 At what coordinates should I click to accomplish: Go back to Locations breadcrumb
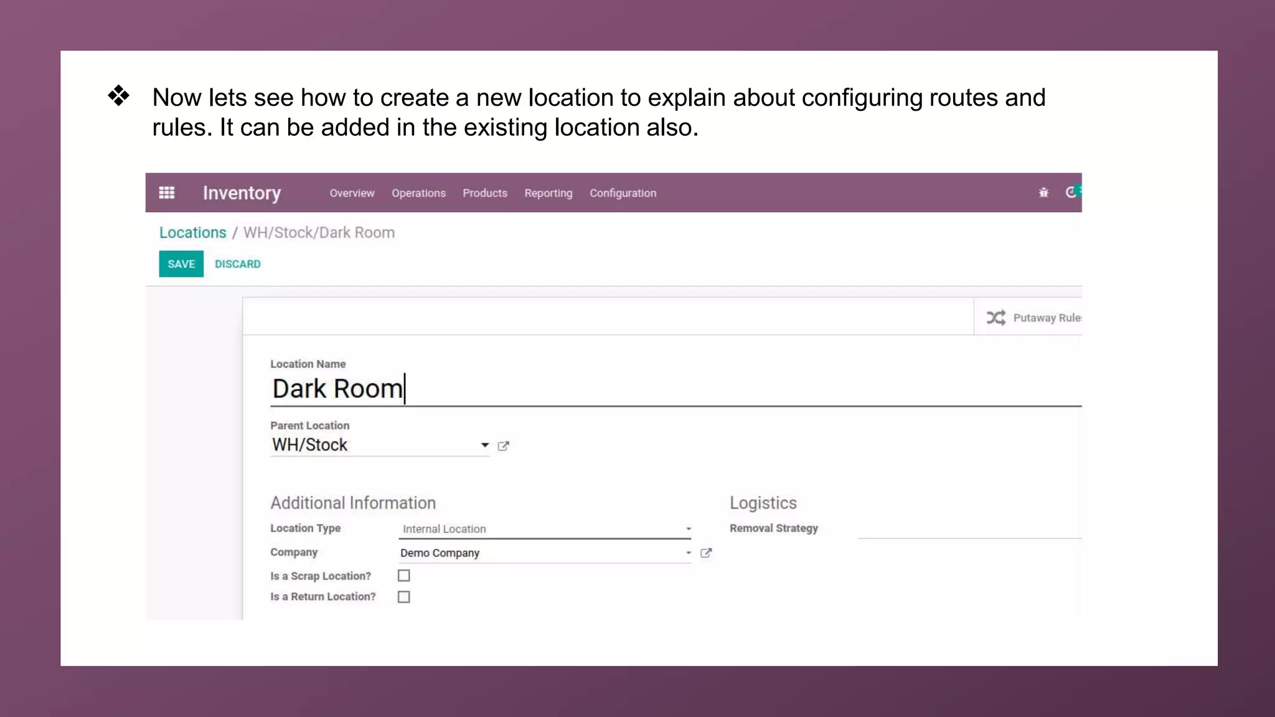192,232
